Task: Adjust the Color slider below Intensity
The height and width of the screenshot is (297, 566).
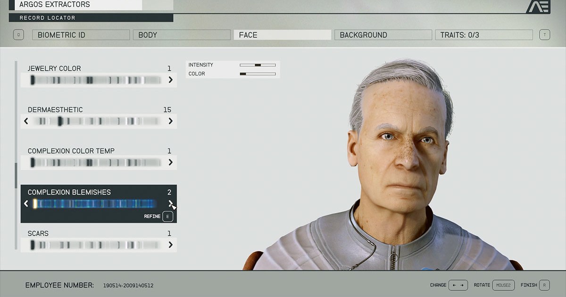Action: [x=258, y=74]
